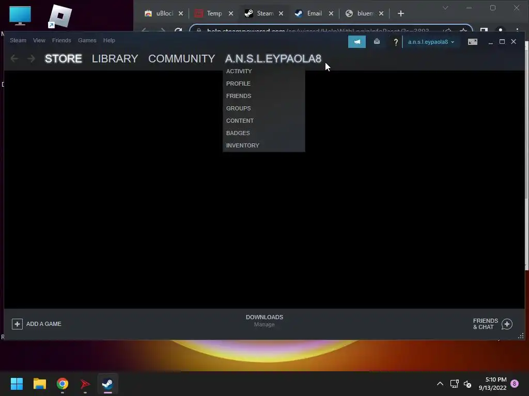529x396 pixels.
Task: Open Windows Start button on taskbar
Action: pyautogui.click(x=17, y=384)
